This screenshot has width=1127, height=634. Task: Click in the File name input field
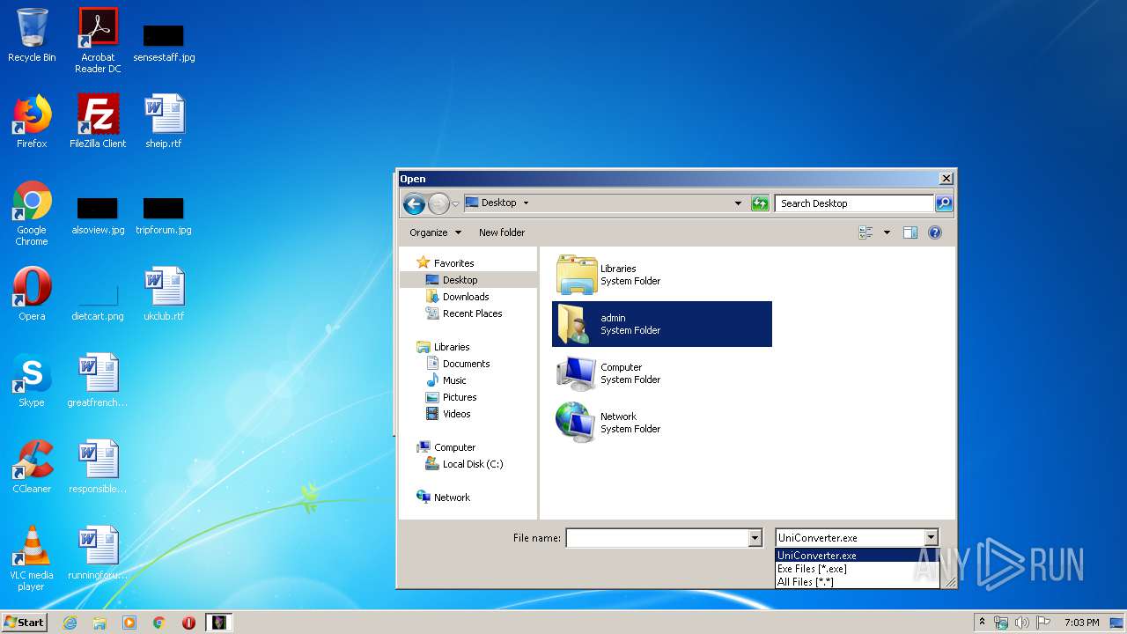(x=657, y=538)
